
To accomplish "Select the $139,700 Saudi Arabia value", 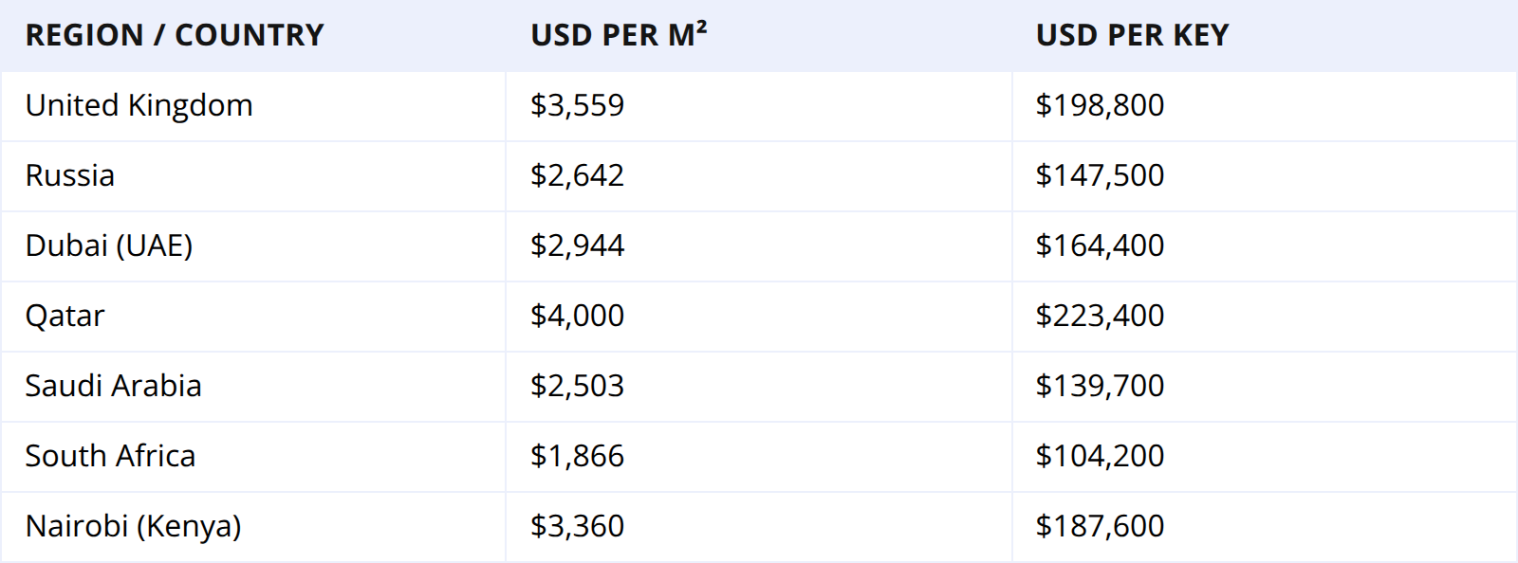I will coord(1100,386).
